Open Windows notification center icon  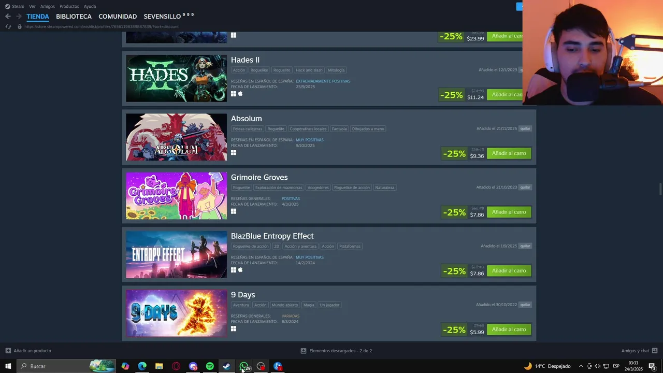click(x=652, y=366)
